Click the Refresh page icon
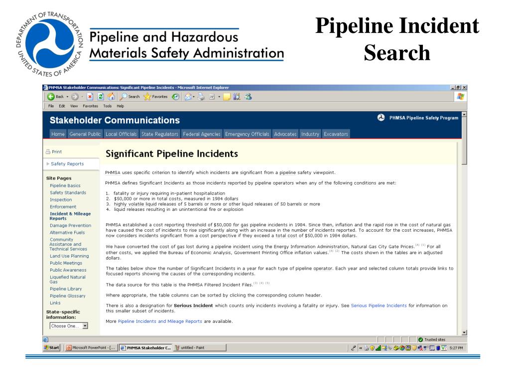Screen dimensions: 510x382 (x=101, y=97)
